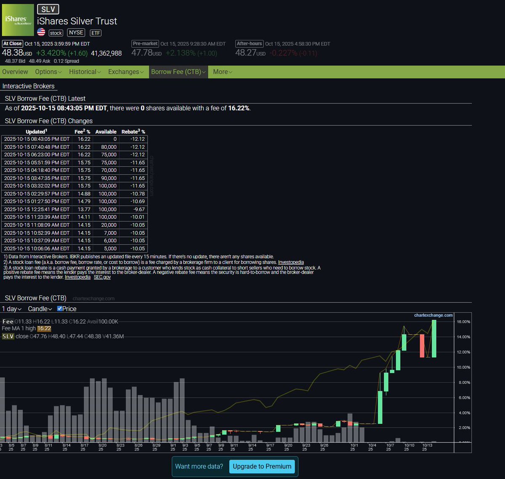The image size is (505, 479).
Task: Click the Updated column header
Action: [36, 131]
